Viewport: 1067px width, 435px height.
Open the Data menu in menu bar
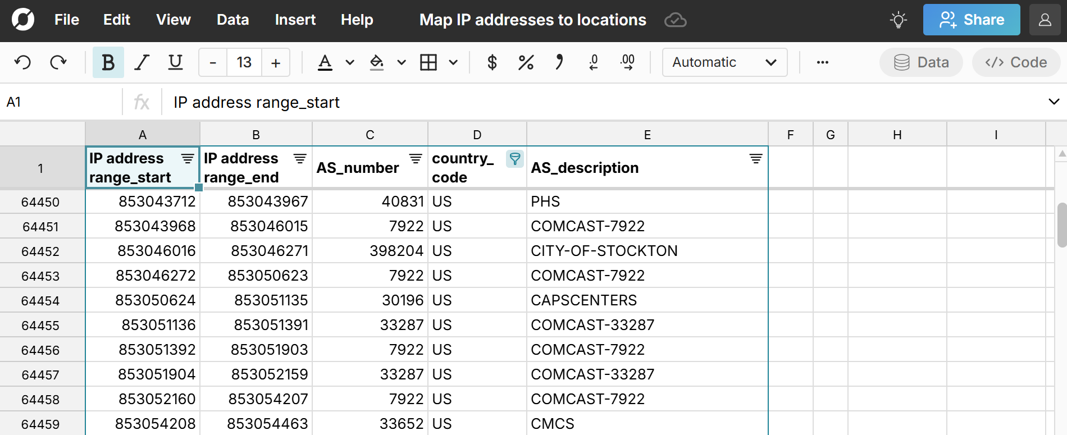232,20
